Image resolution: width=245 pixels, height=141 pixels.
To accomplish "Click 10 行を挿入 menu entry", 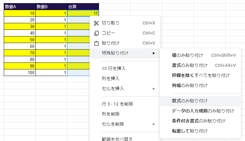I will (x=115, y=68).
